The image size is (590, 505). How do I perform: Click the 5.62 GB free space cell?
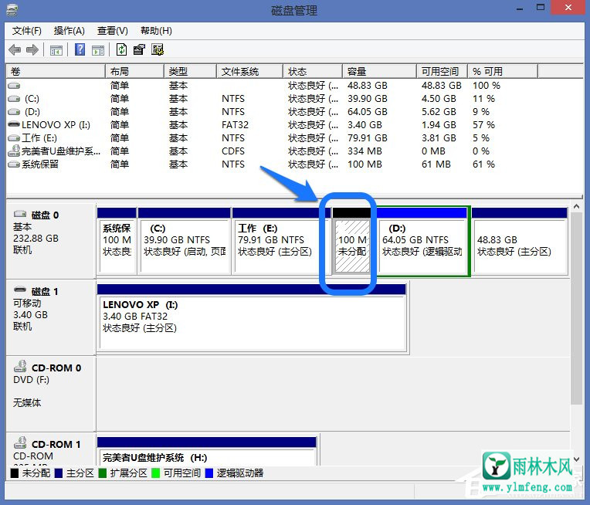point(439,112)
